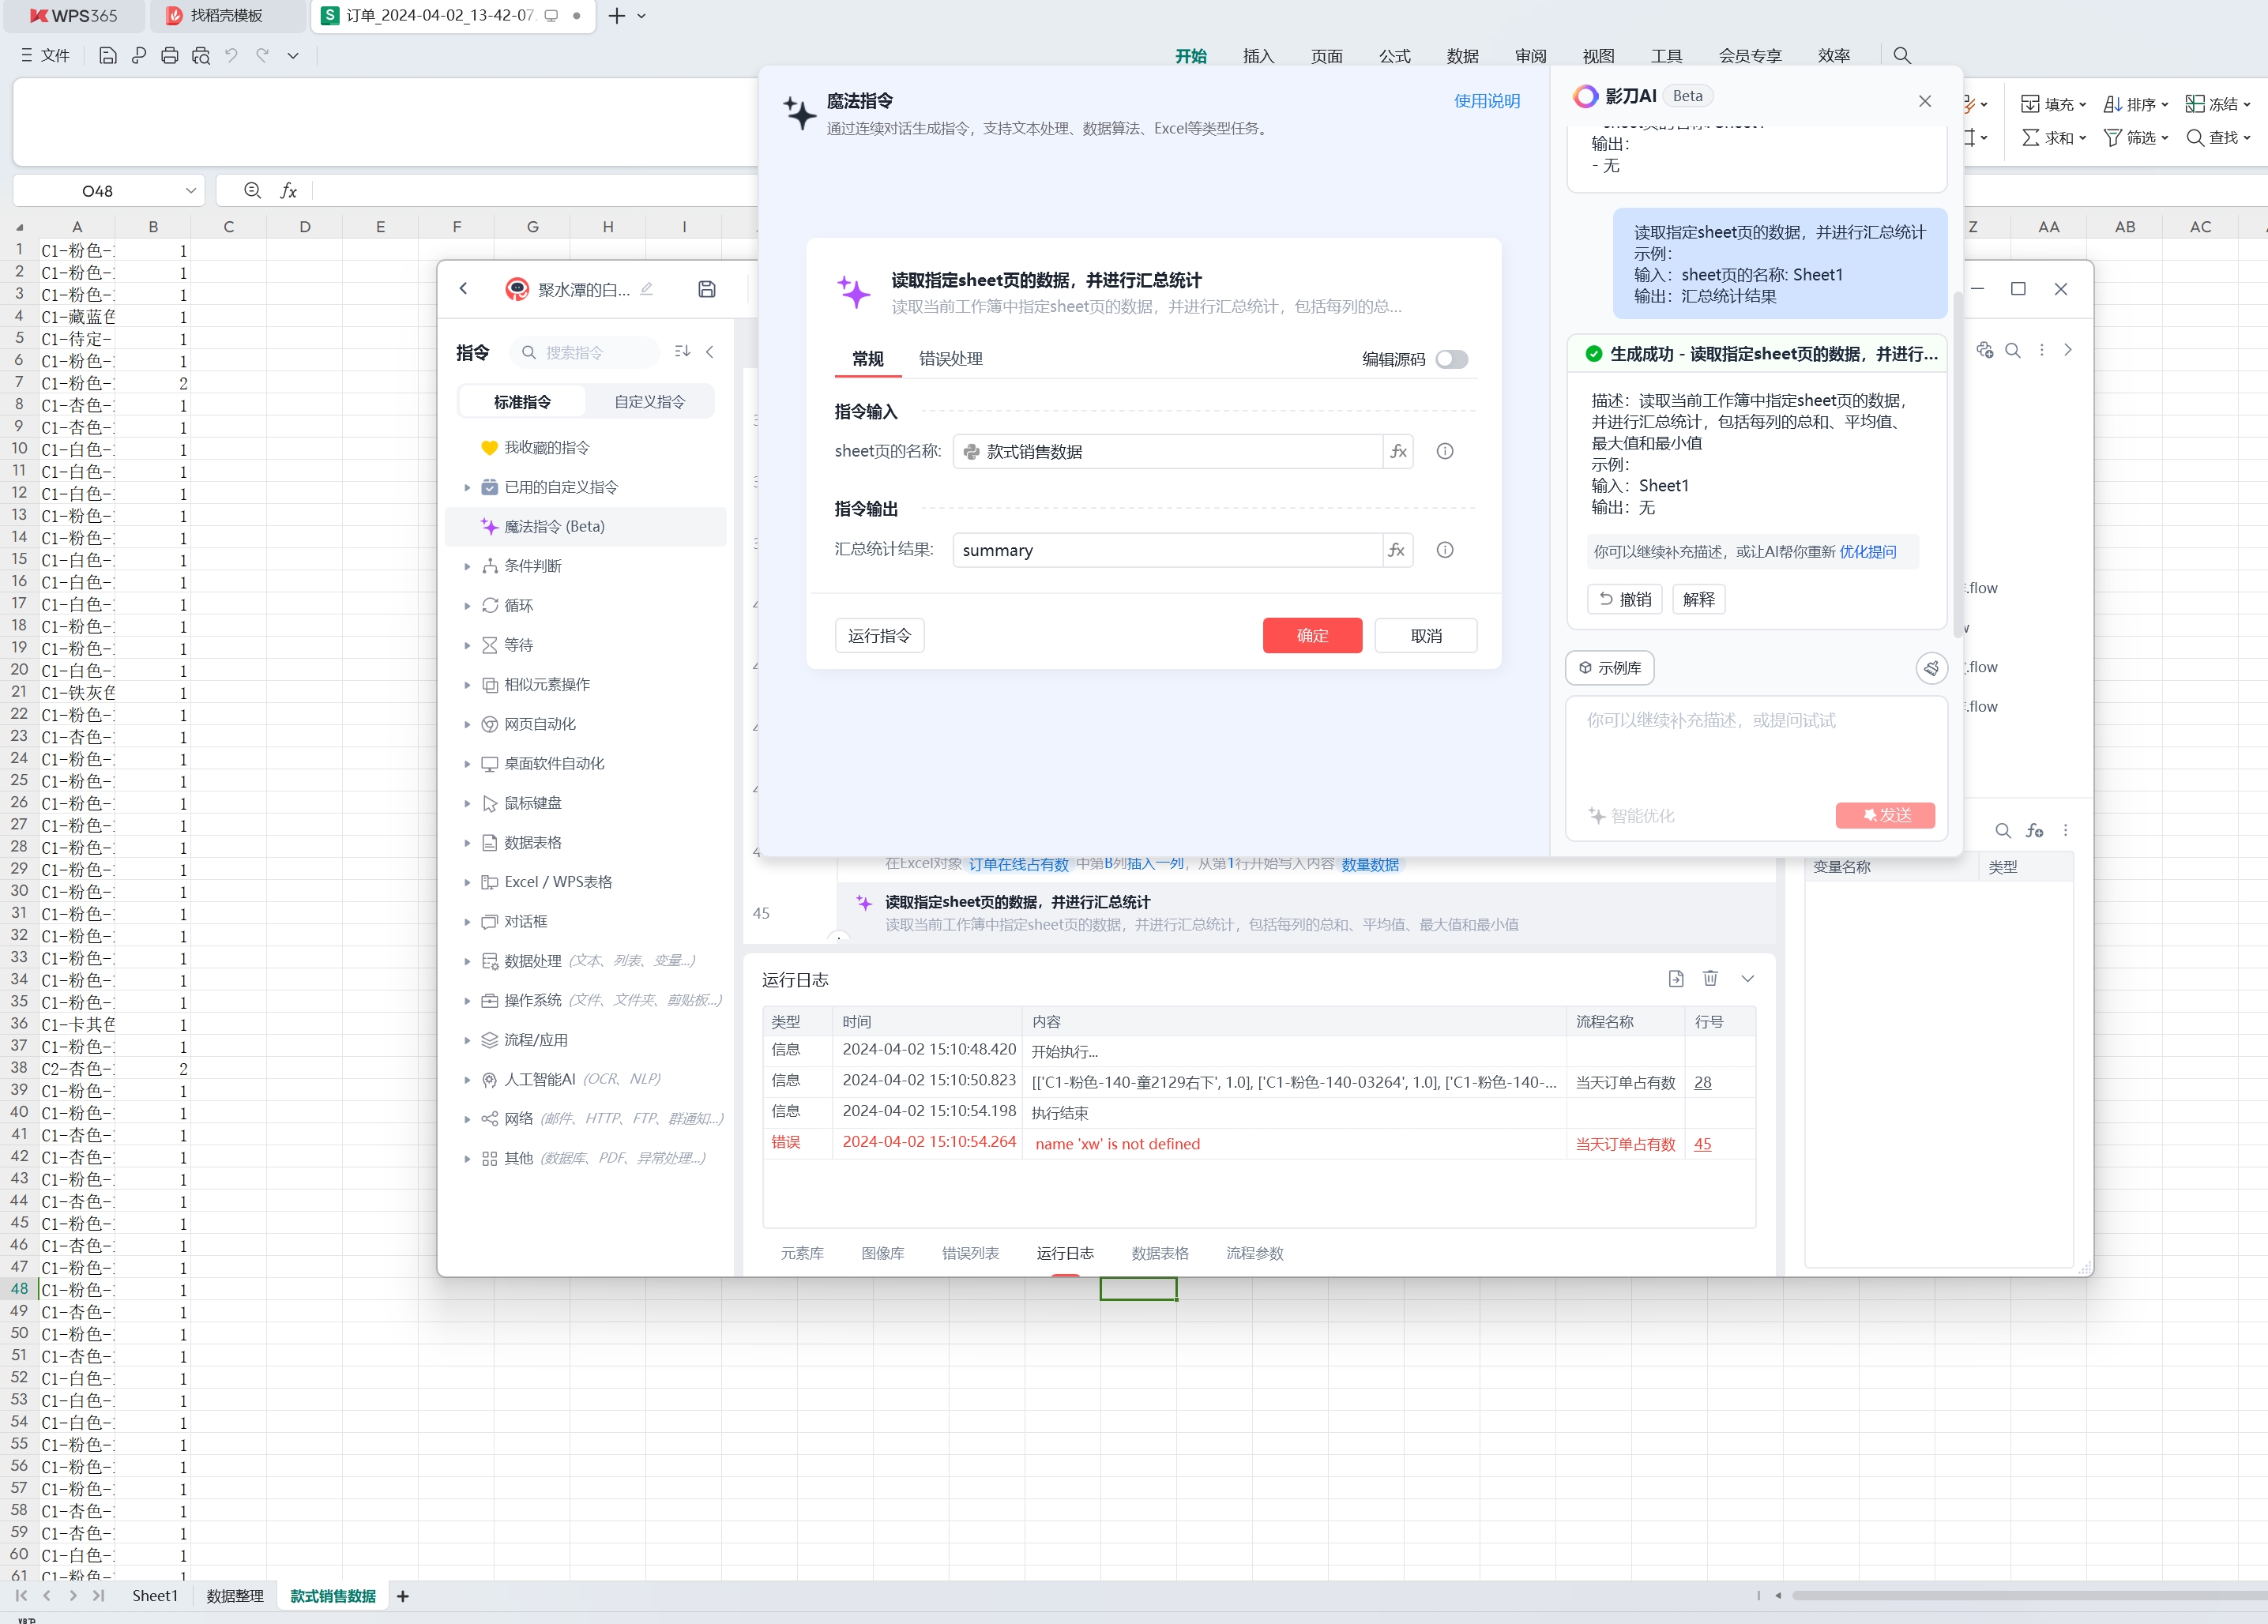
Task: Open the cell name box dropdown
Action: click(x=190, y=191)
